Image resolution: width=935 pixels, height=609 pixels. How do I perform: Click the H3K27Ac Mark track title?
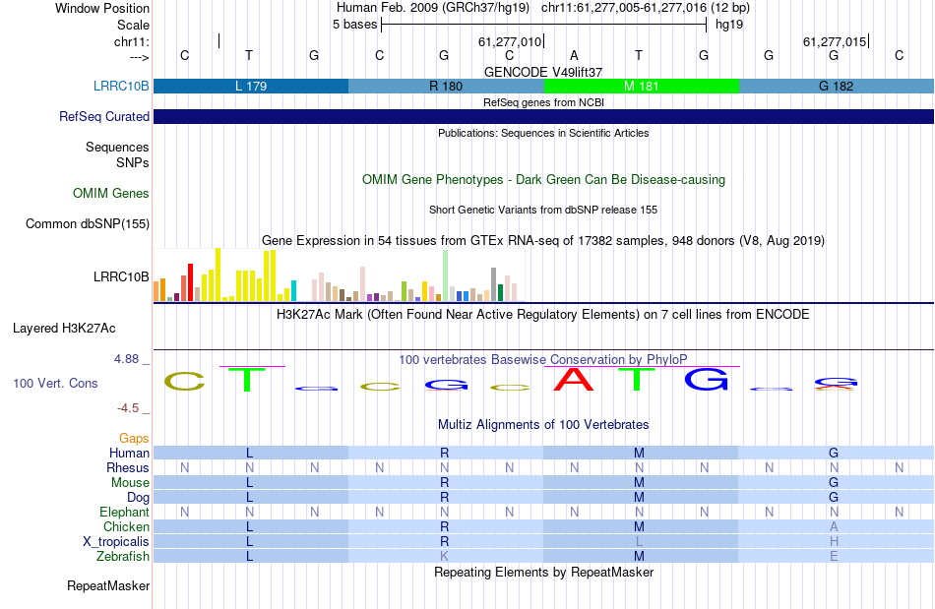tap(543, 314)
